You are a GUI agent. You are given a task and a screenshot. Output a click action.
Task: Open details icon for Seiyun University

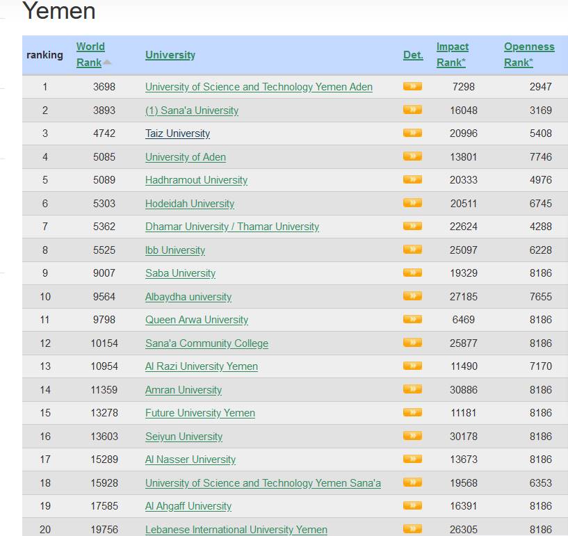pos(412,436)
